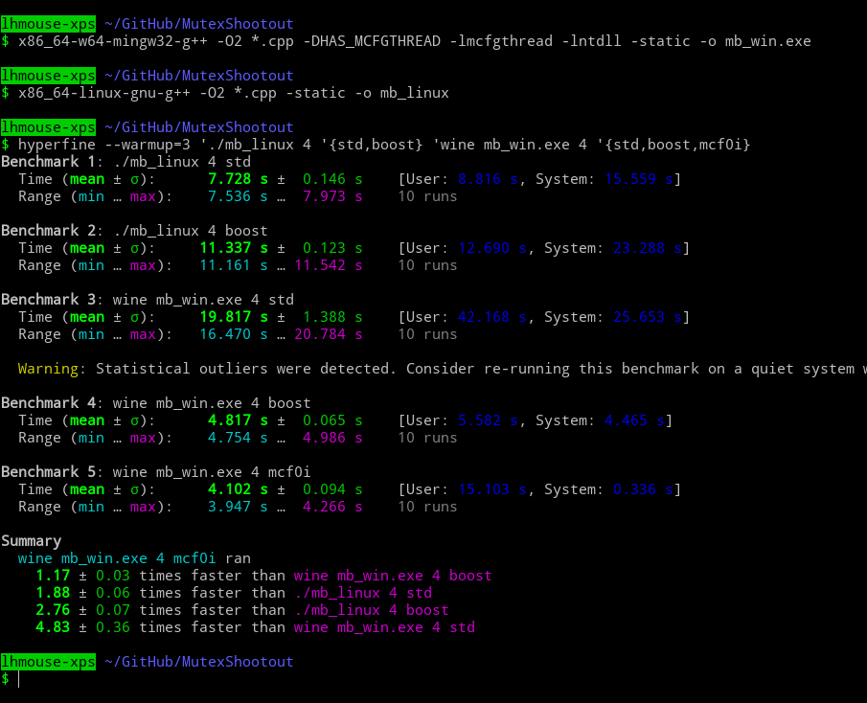Click the mingw32 g++ compile command line
The image size is (867, 703).
[415, 41]
